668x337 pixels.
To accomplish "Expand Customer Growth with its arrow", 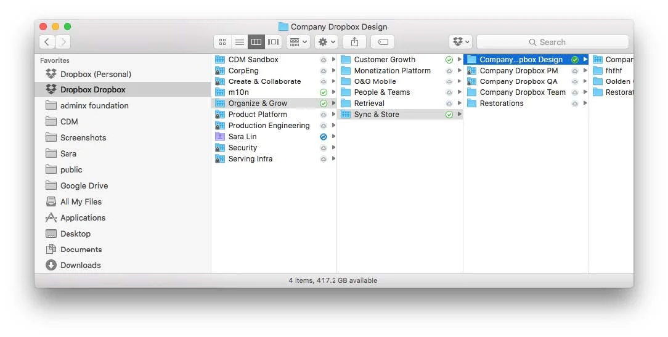I will (459, 60).
